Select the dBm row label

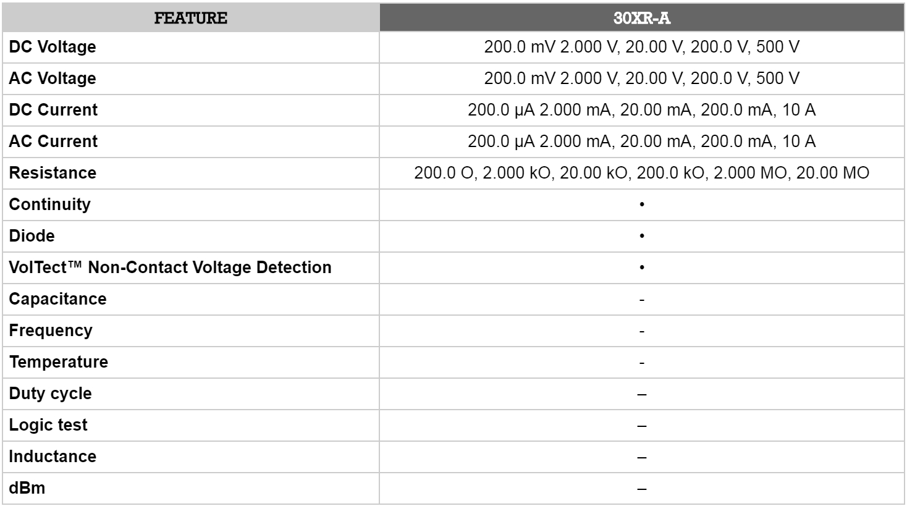27,488
